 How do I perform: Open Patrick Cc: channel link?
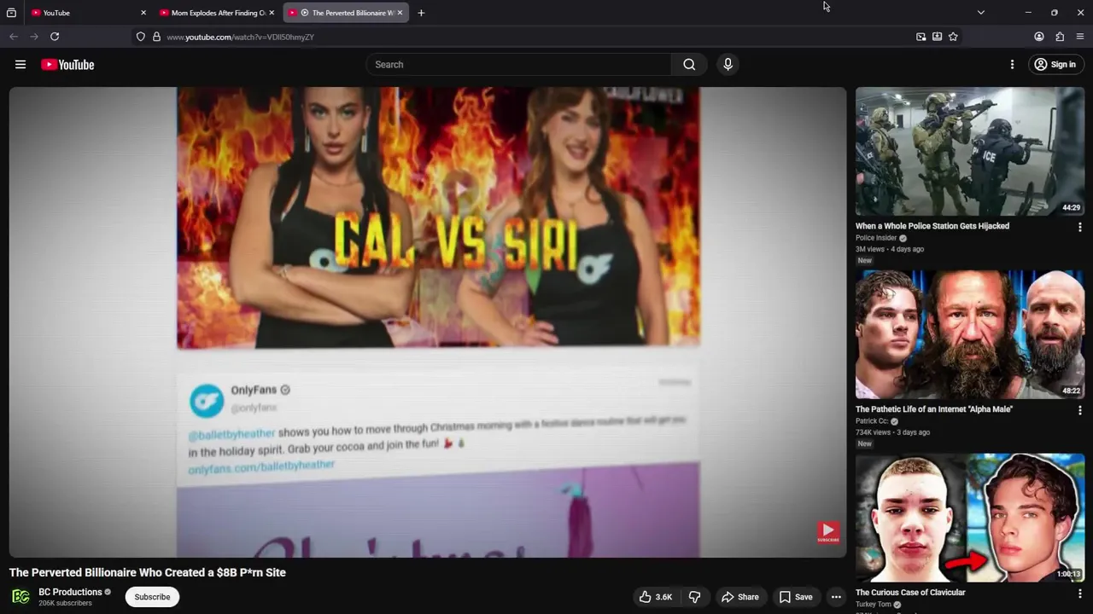point(872,421)
